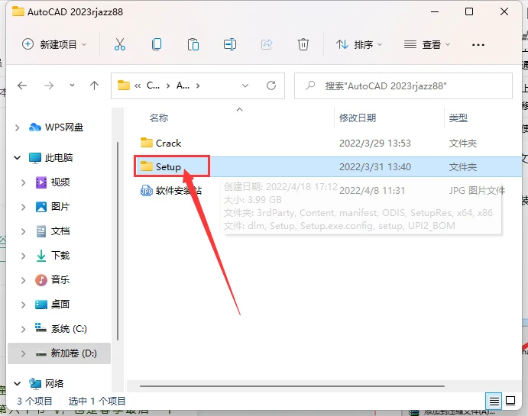Open 网络 in navigation pane
The height and width of the screenshot is (416, 528).
click(46, 383)
